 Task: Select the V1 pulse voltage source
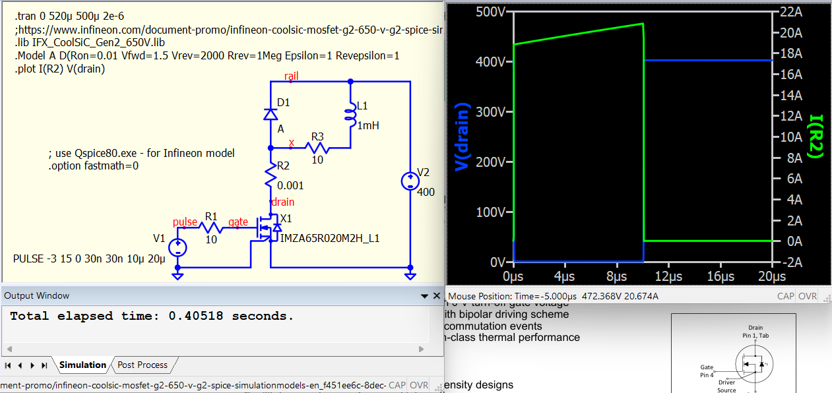(177, 248)
